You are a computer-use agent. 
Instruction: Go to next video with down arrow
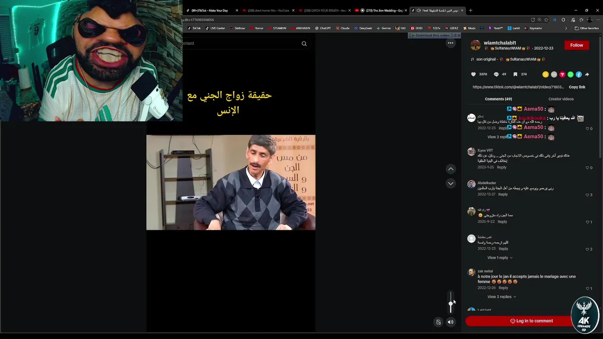451,184
